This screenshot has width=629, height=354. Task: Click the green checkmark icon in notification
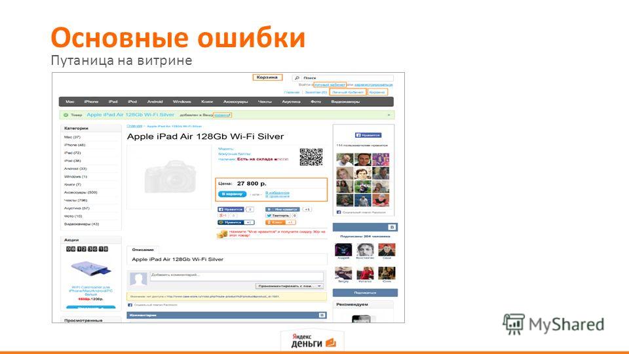66,115
